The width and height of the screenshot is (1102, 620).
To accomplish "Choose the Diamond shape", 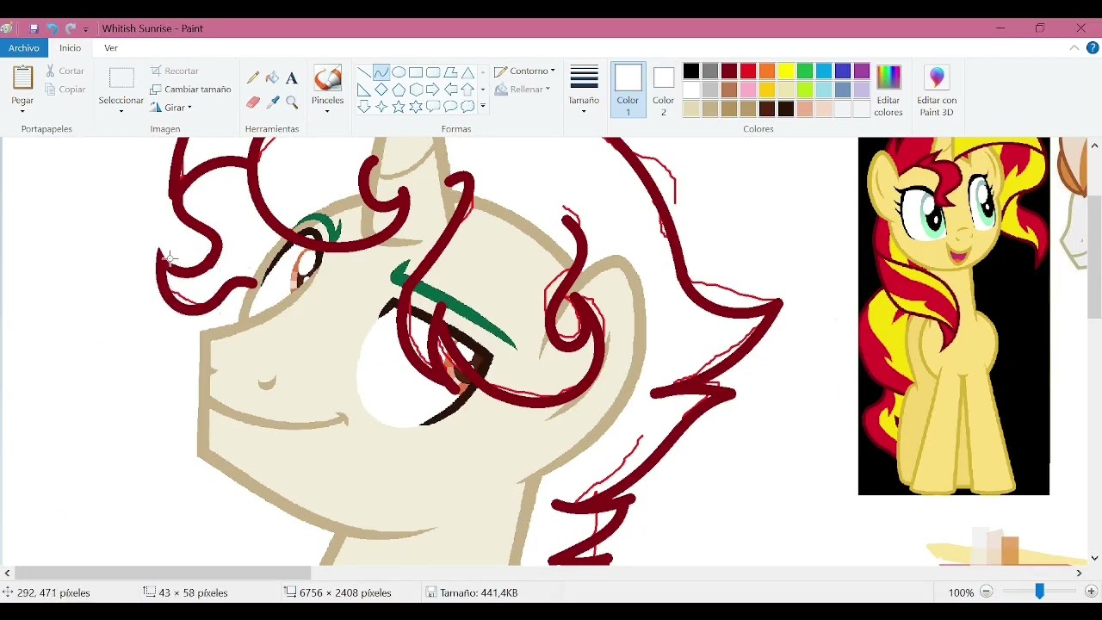I will coord(381,90).
